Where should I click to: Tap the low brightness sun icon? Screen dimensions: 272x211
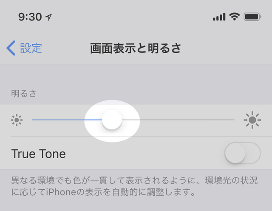pos(17,120)
